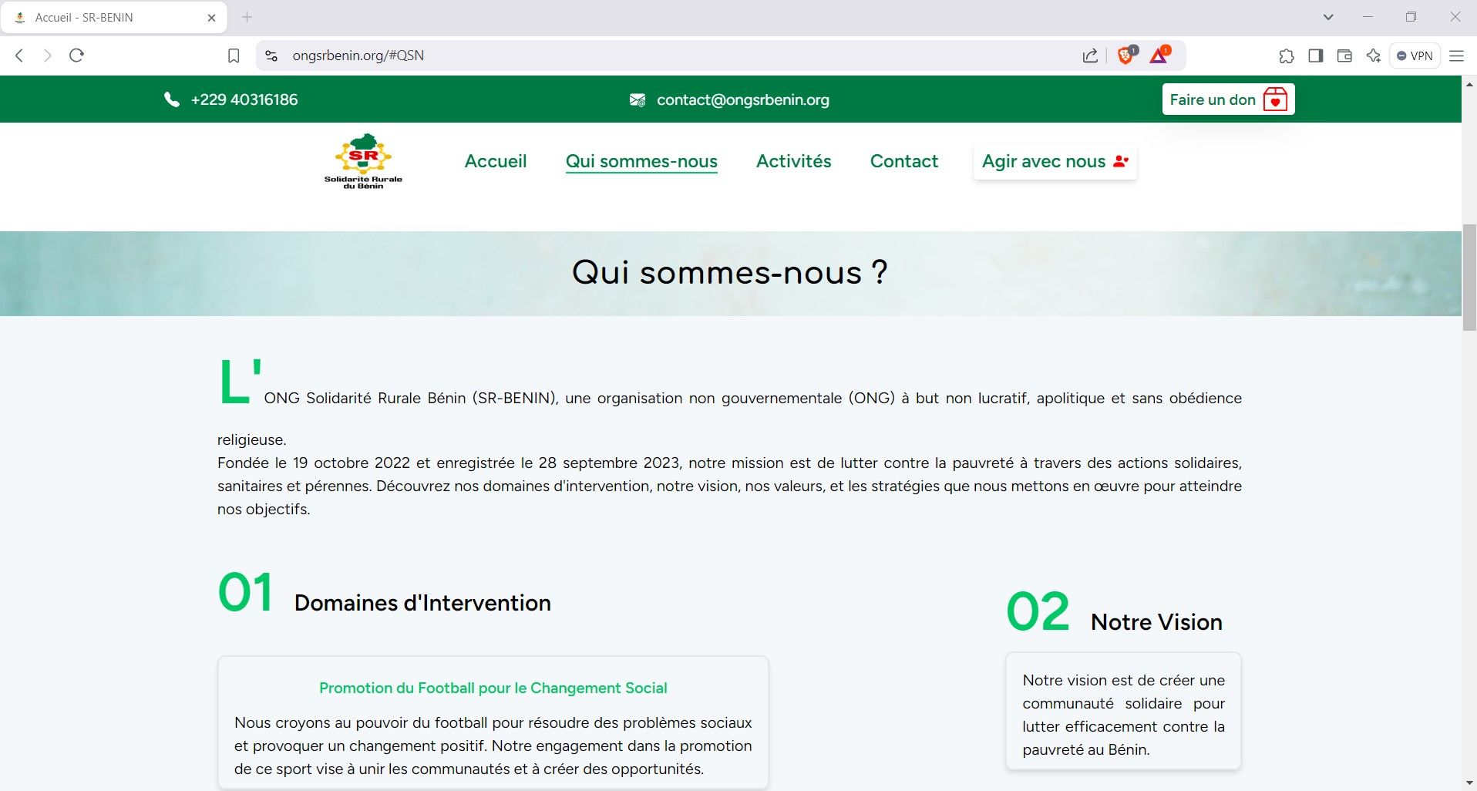Click the Solidarité Rurale du Bénin logo
Screen dimensions: 1477x791
click(363, 161)
